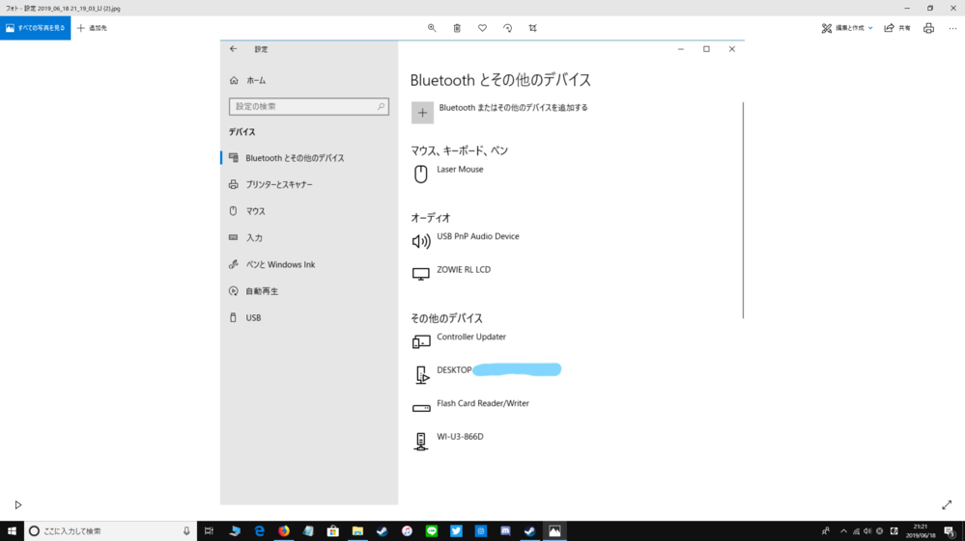Expand the '編集と作成' (edit and create) dropdown

point(847,28)
